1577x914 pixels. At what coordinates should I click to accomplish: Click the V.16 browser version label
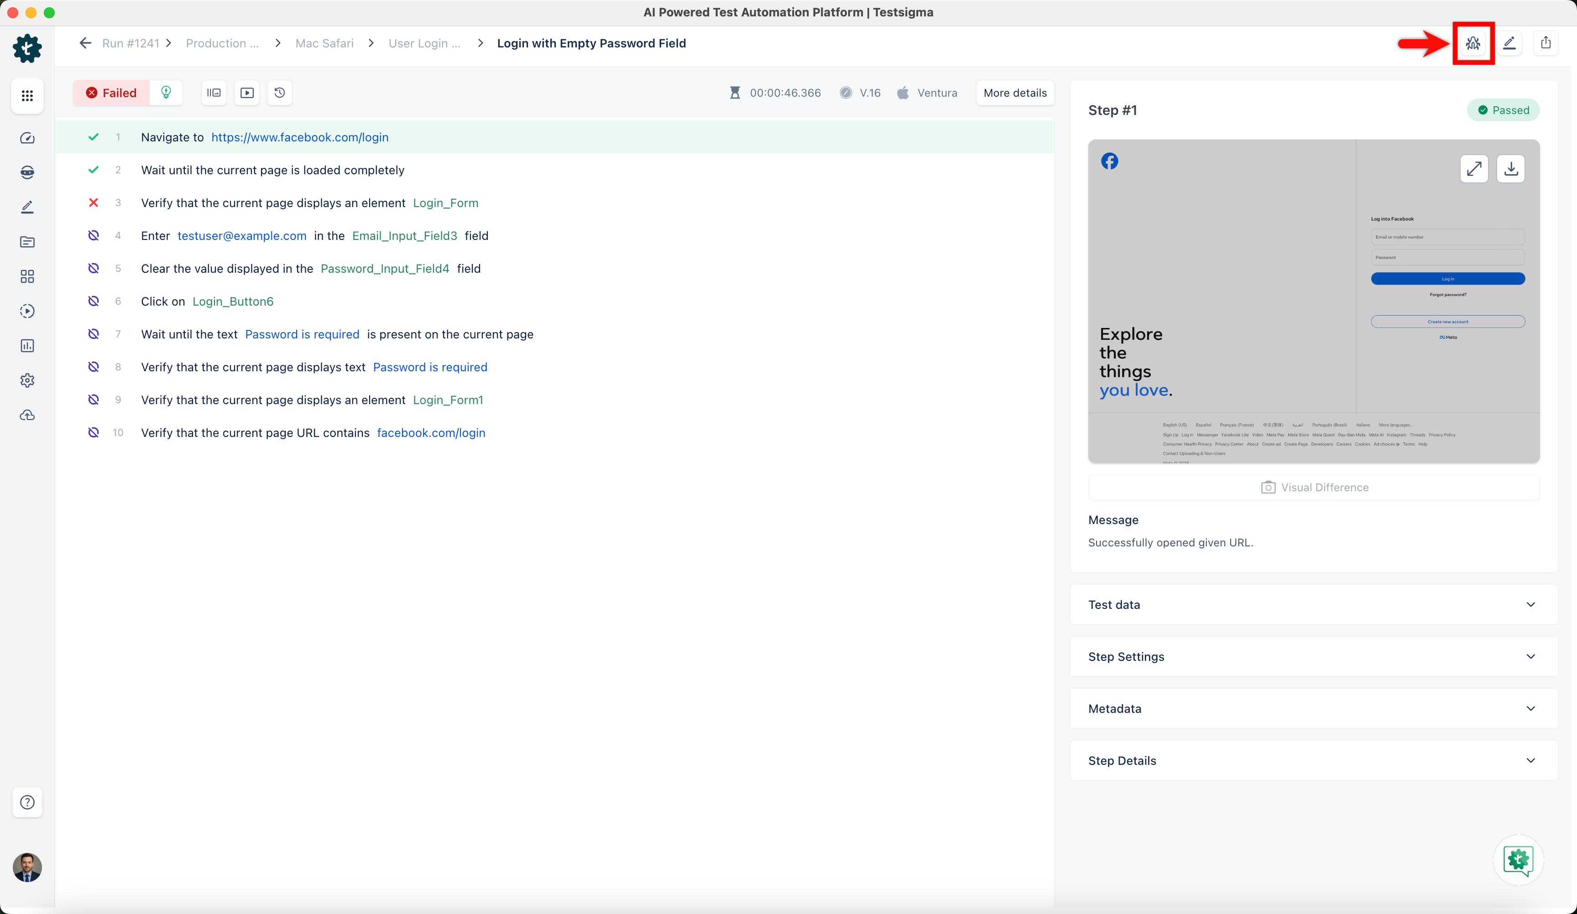tap(870, 93)
